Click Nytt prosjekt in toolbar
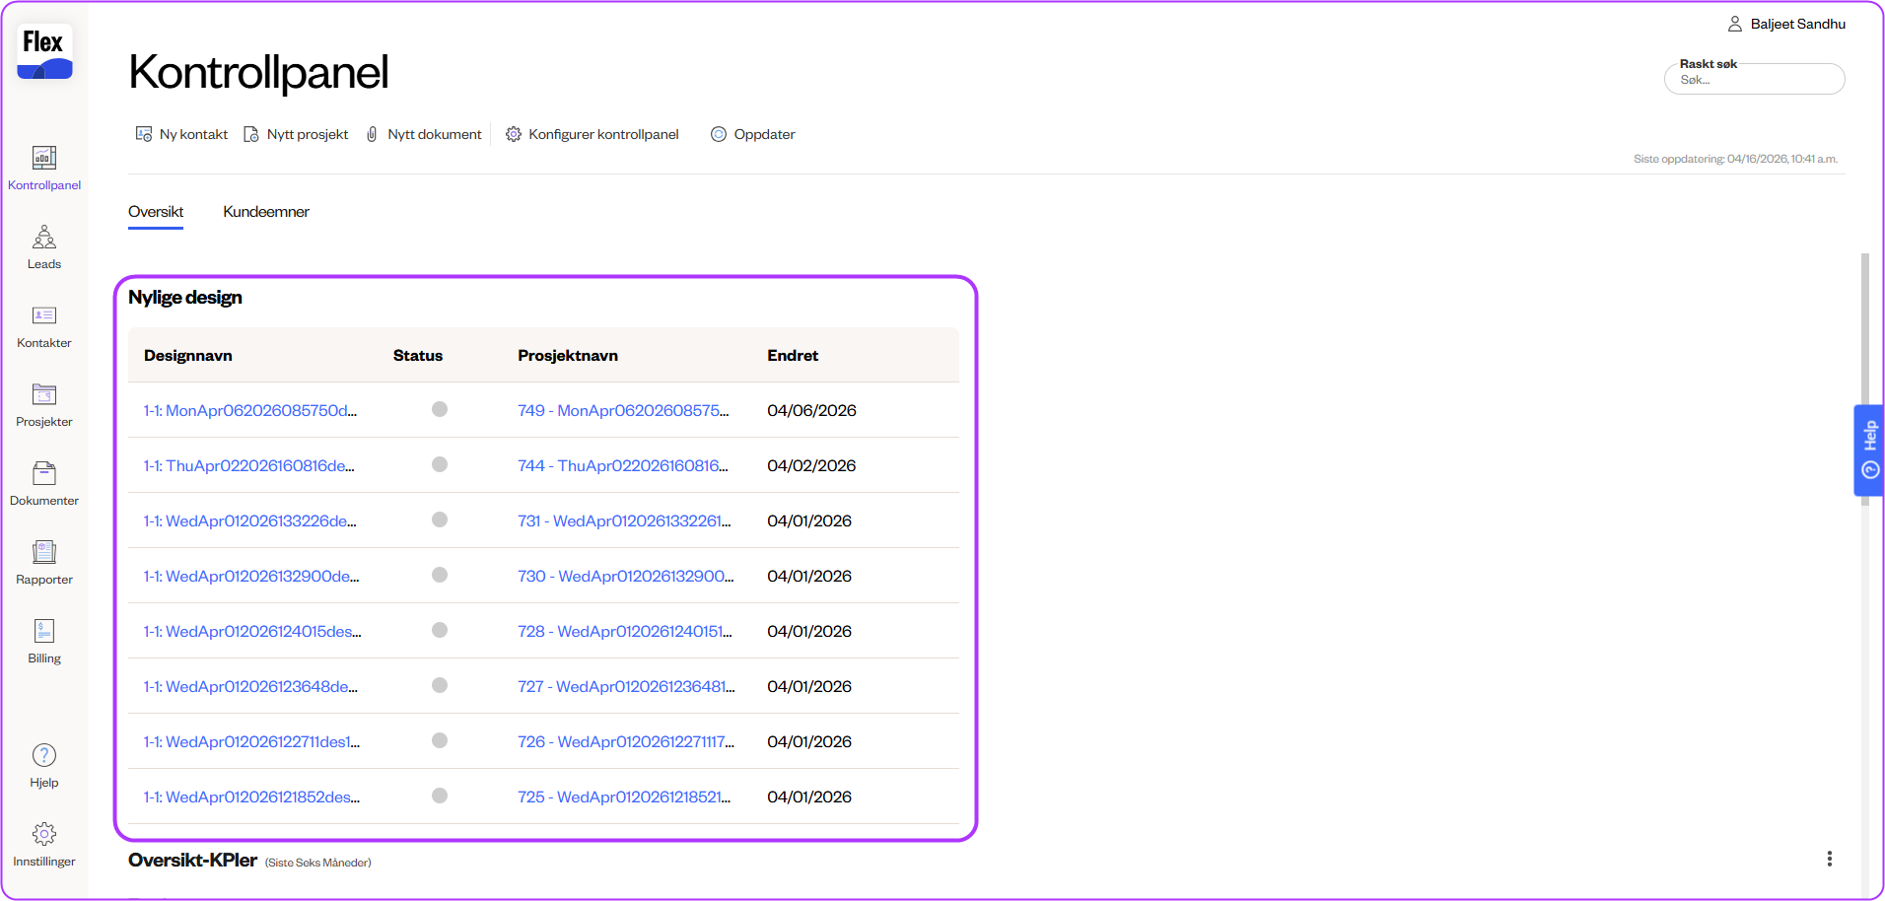This screenshot has width=1885, height=901. [x=297, y=134]
